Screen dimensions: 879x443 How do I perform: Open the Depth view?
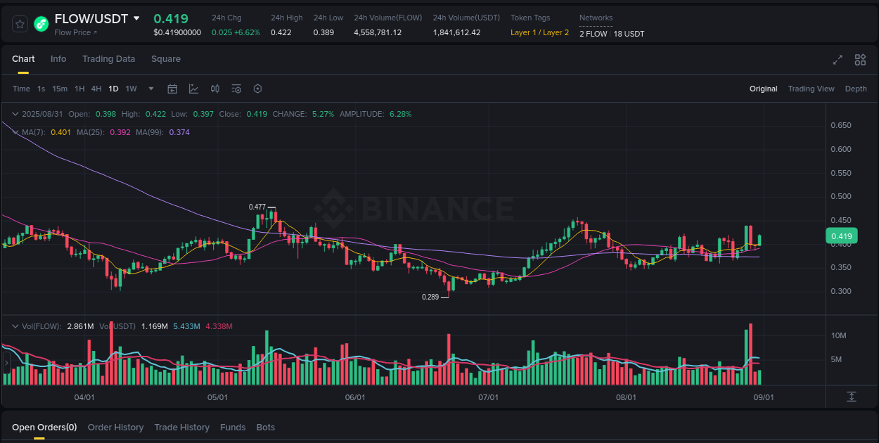coord(856,89)
